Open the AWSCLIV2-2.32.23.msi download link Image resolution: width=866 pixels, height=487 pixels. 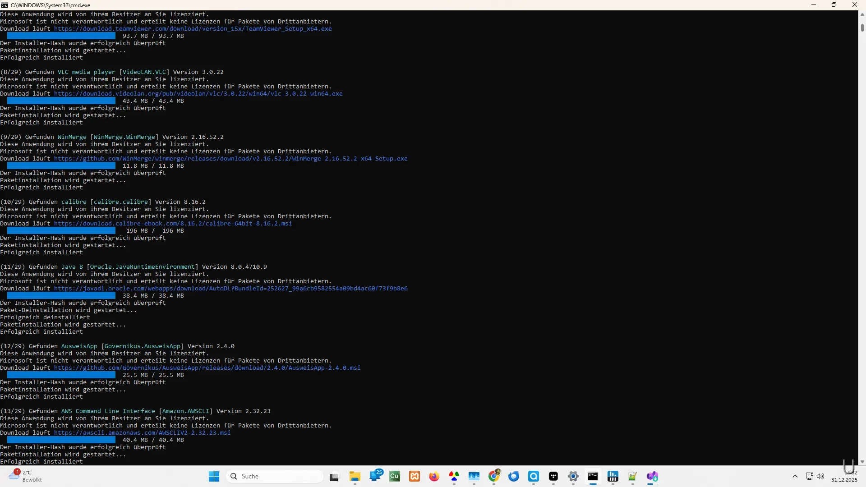tap(142, 433)
